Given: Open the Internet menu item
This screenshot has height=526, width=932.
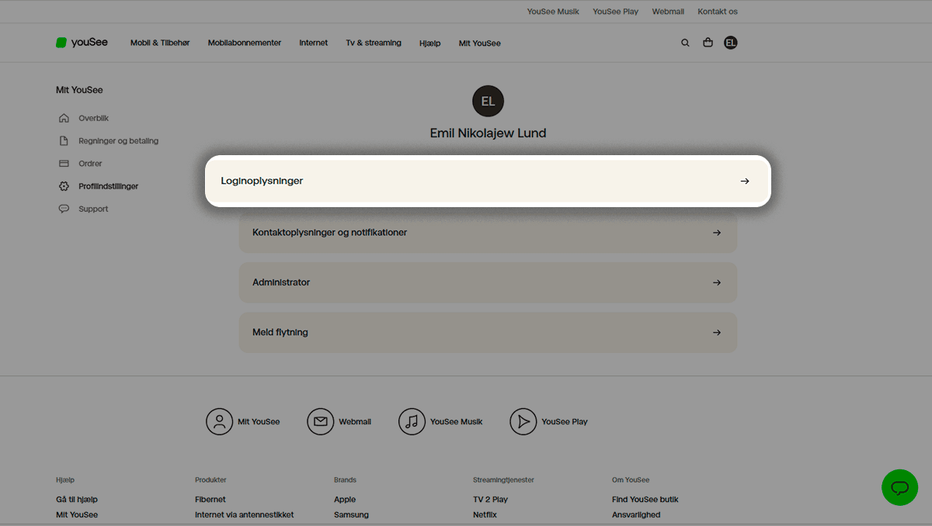Looking at the screenshot, I should (x=314, y=43).
